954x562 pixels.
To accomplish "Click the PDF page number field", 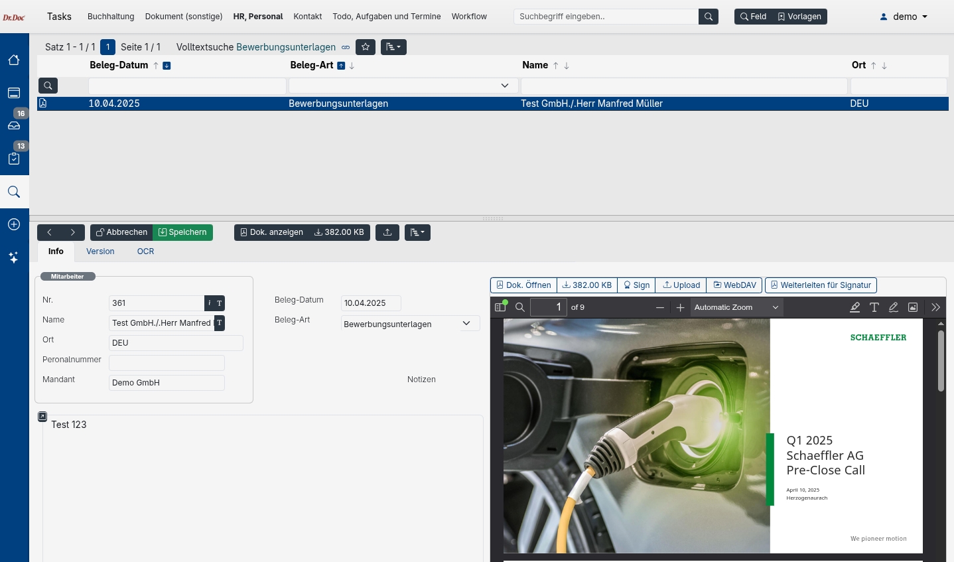I will (x=549, y=307).
